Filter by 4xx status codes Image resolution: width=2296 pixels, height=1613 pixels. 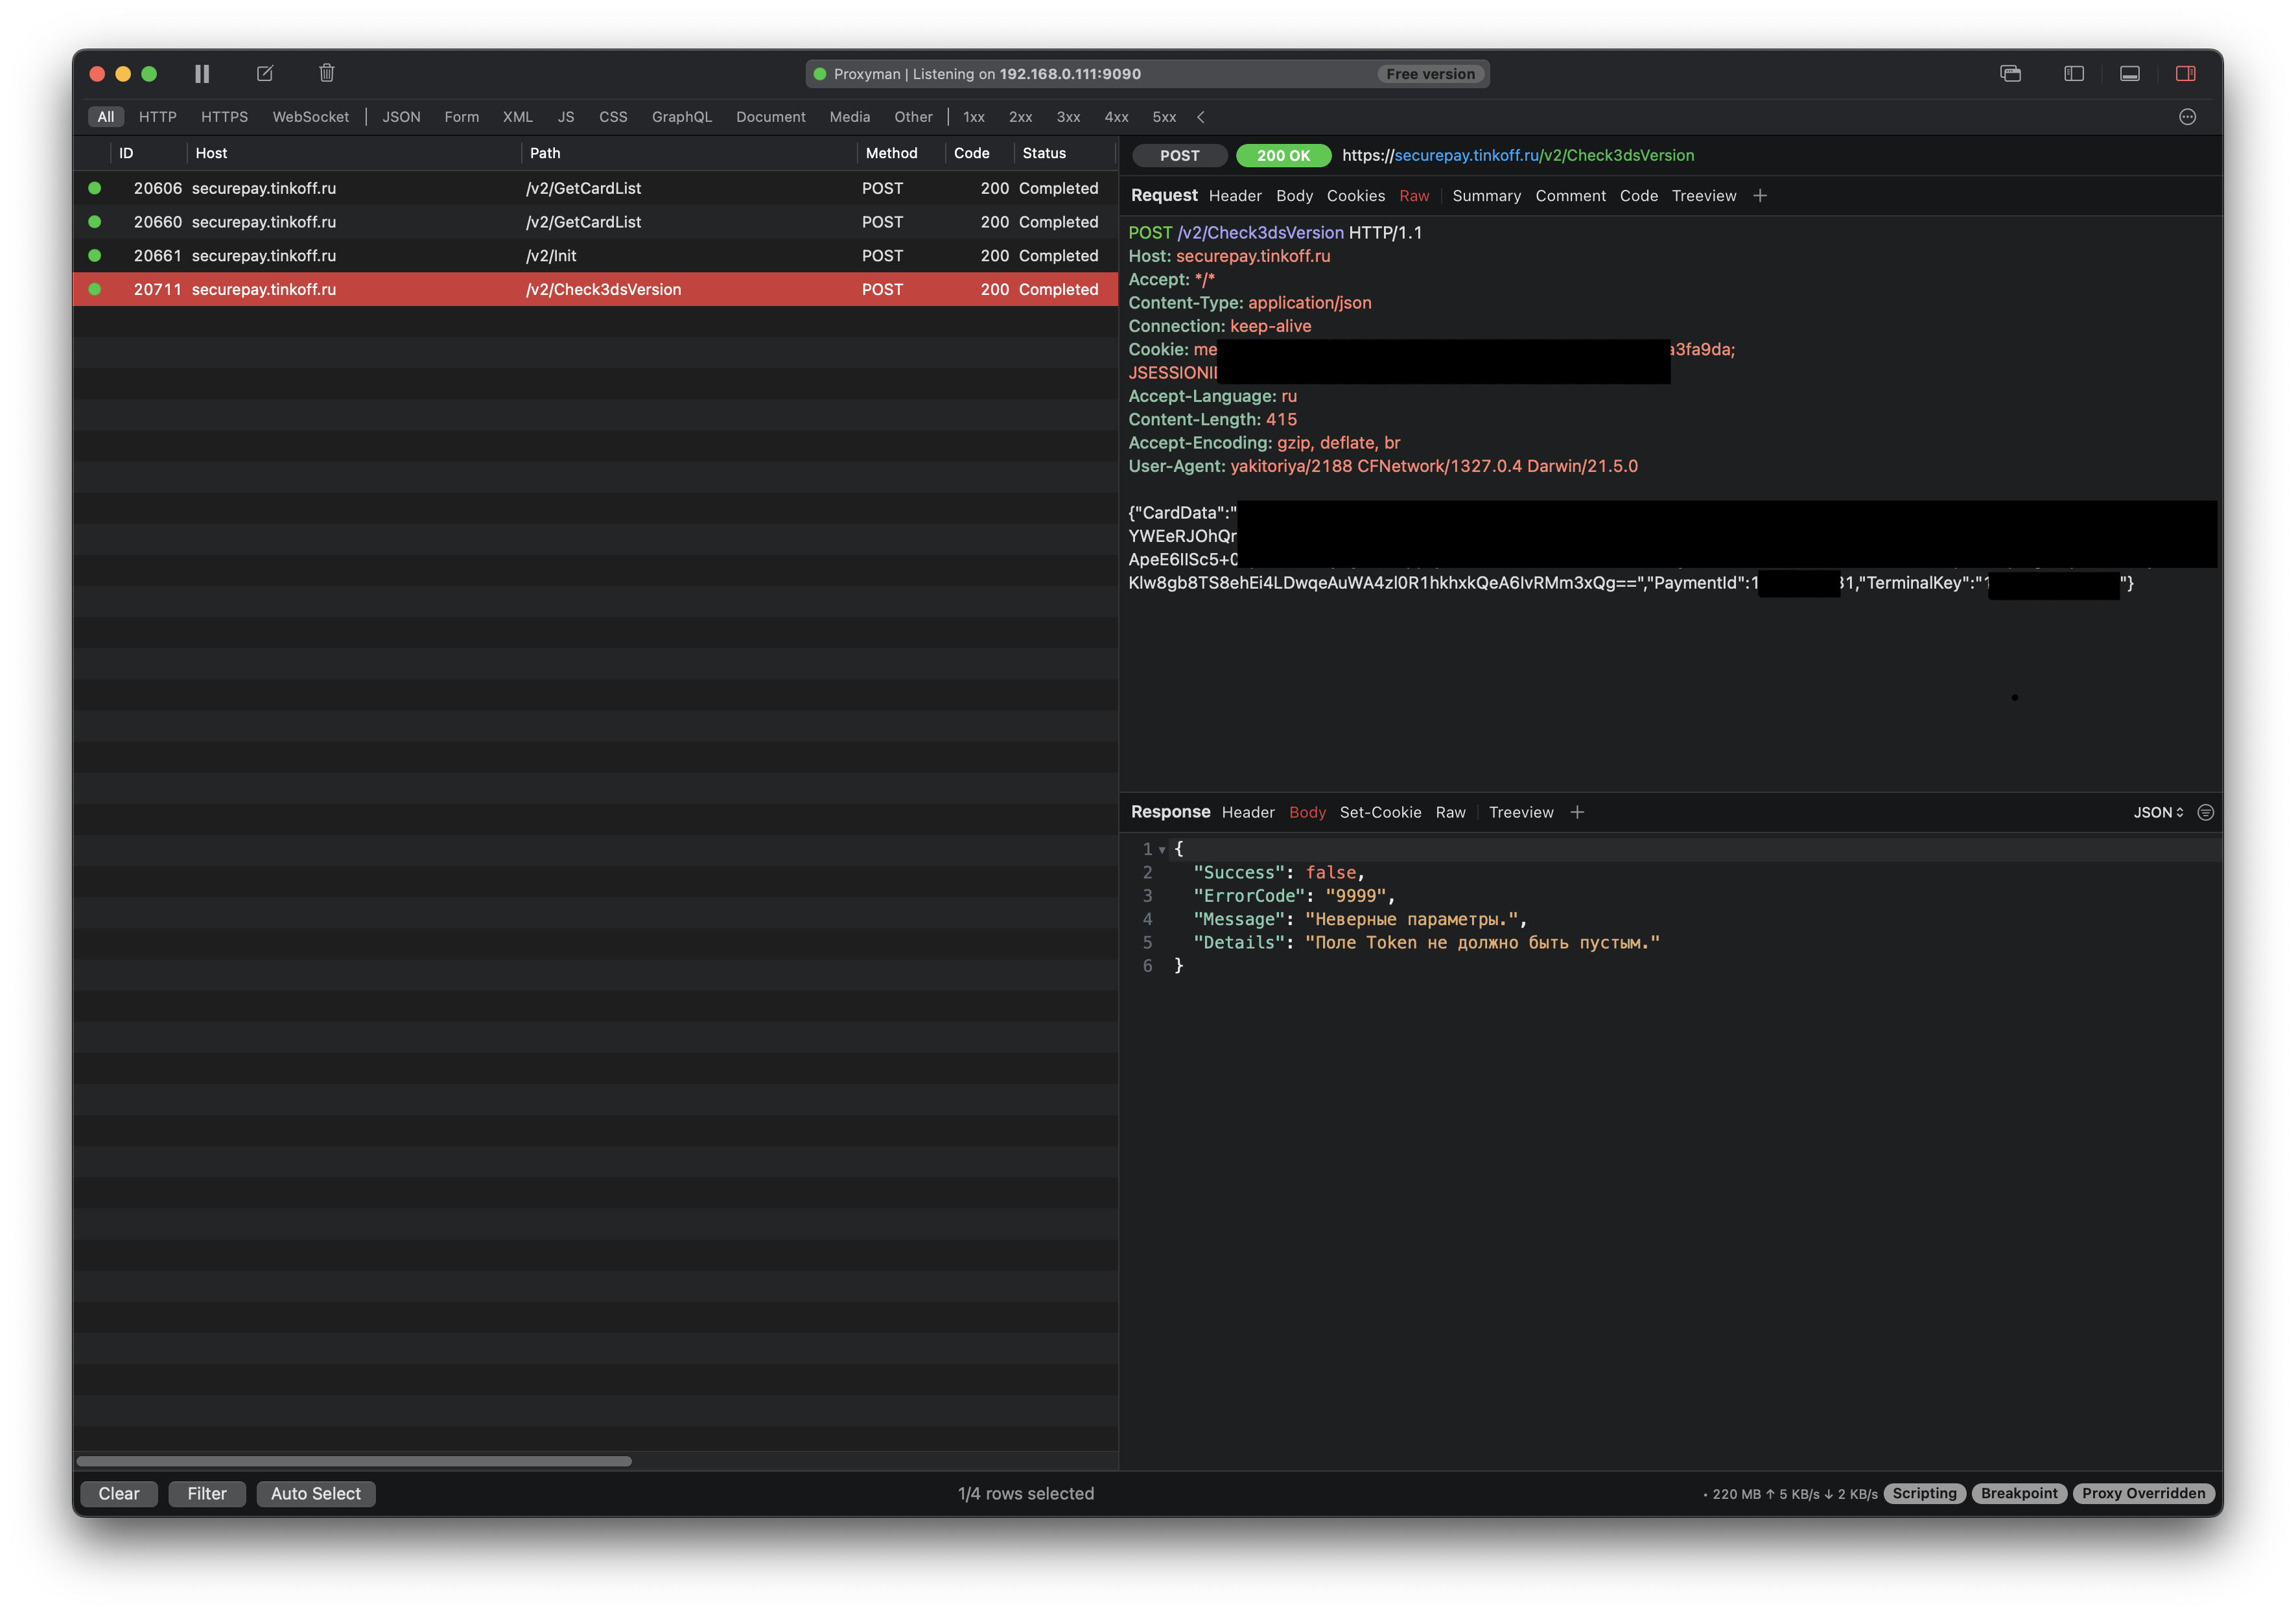tap(1116, 117)
